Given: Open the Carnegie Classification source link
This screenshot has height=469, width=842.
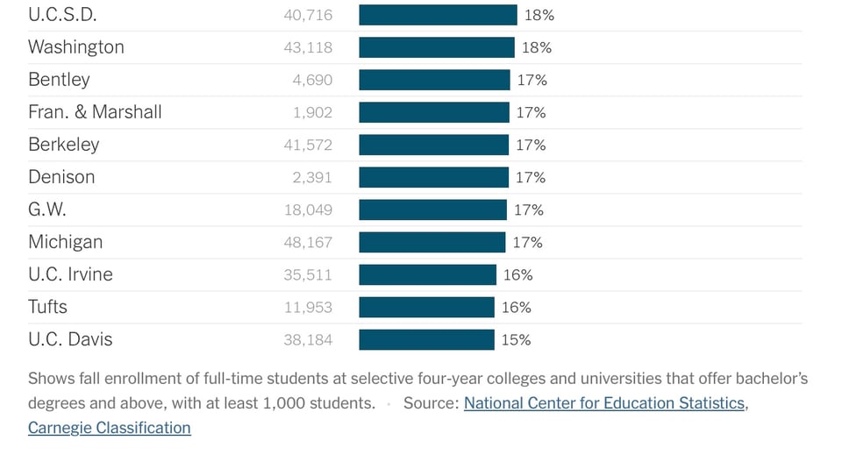Looking at the screenshot, I should click(109, 428).
